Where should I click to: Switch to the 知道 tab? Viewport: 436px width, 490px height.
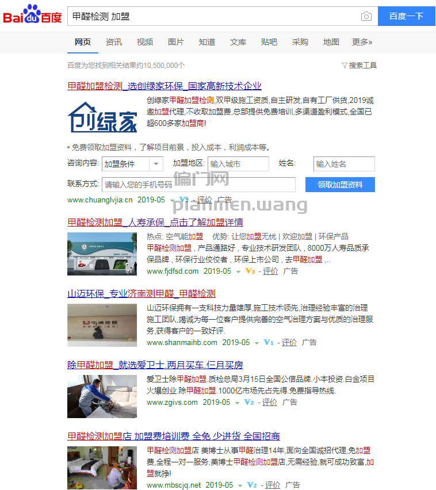[x=207, y=42]
